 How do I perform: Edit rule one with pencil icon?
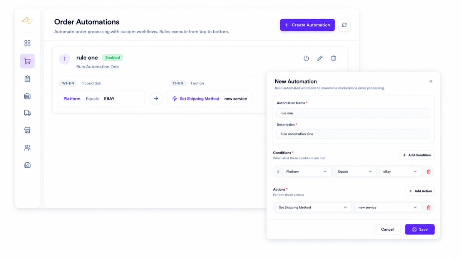[320, 58]
